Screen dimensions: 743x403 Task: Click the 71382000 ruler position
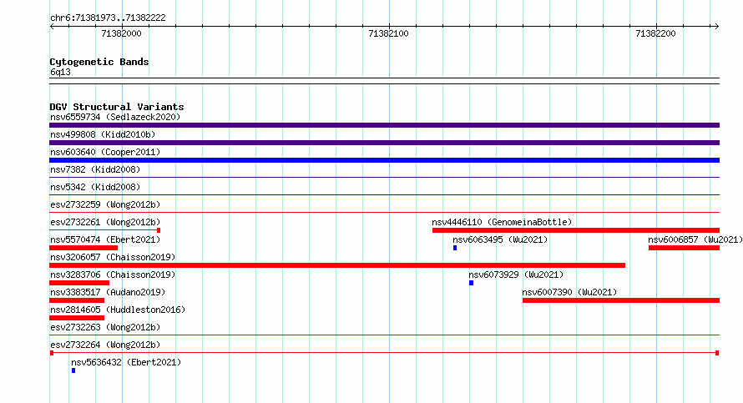(121, 33)
